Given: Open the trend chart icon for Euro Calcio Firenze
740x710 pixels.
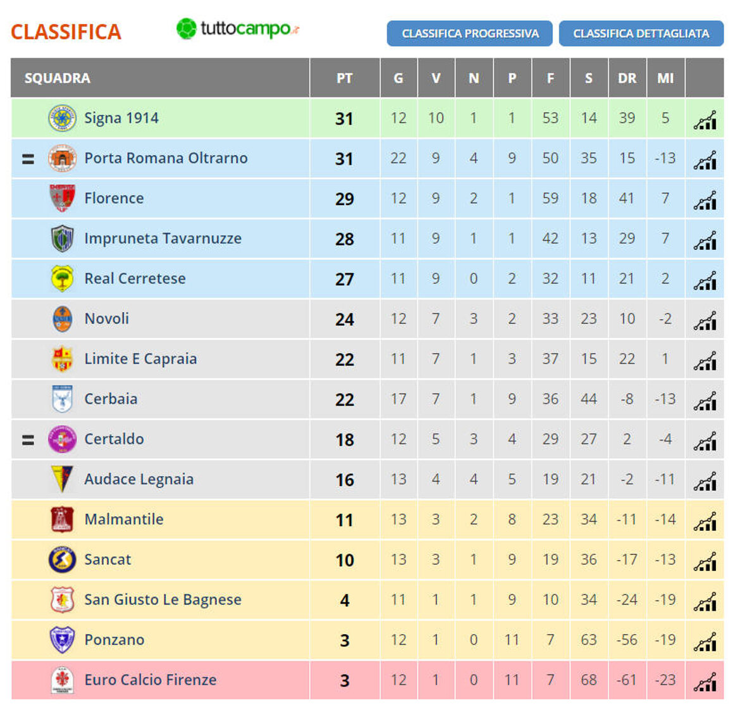Looking at the screenshot, I should point(705,682).
